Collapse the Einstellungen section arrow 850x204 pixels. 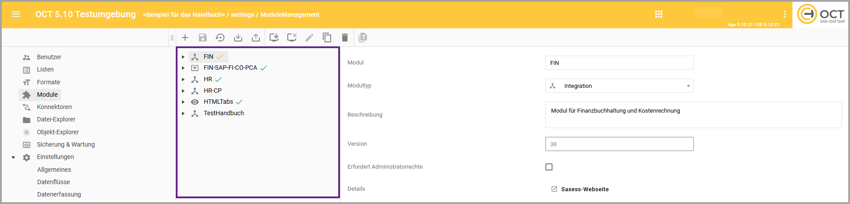point(13,157)
